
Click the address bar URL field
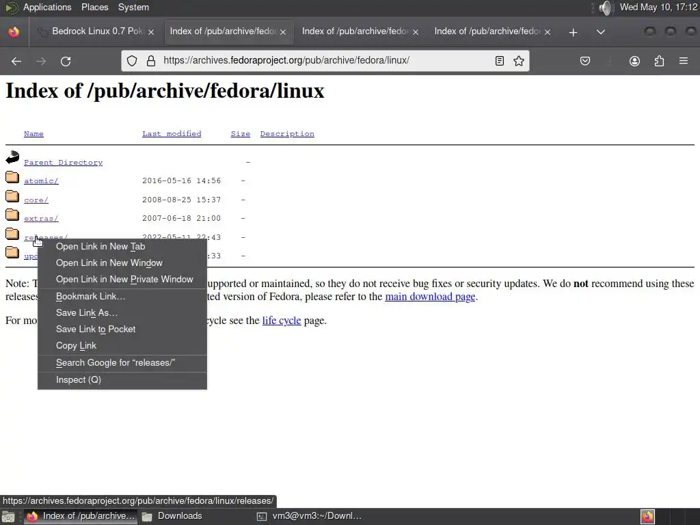(326, 61)
